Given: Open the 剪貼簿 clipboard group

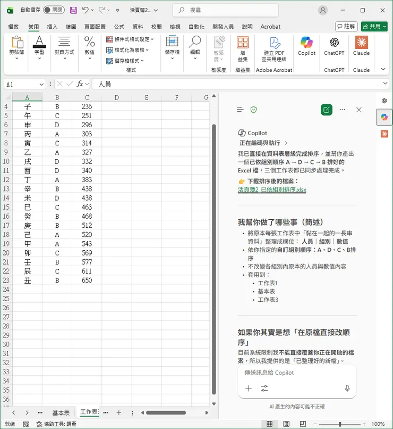Looking at the screenshot, I should [16, 48].
